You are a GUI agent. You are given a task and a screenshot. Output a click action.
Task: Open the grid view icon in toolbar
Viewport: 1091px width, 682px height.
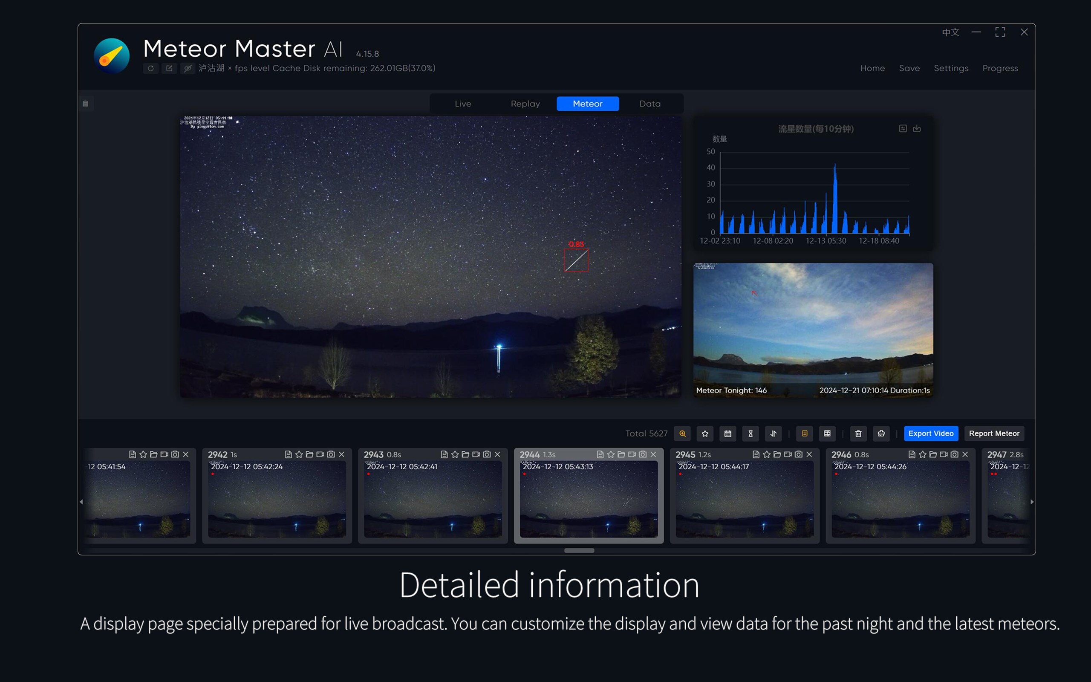click(x=827, y=434)
